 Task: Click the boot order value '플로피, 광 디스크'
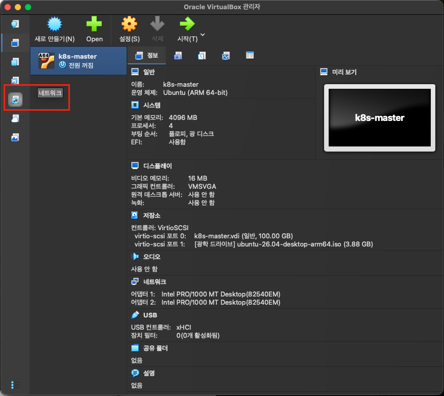[191, 134]
